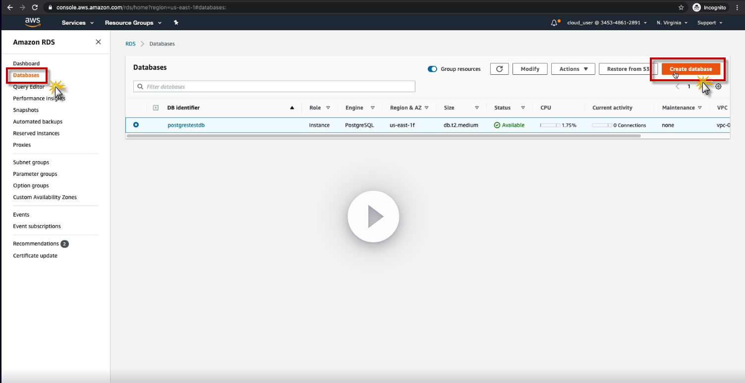Expand all rows with the plus icon
This screenshot has width=745, height=383.
pos(156,108)
